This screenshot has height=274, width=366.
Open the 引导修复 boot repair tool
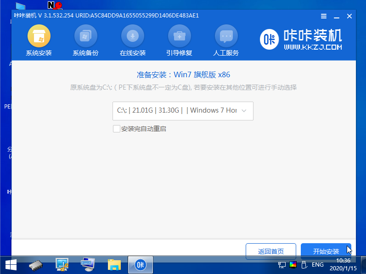(179, 41)
